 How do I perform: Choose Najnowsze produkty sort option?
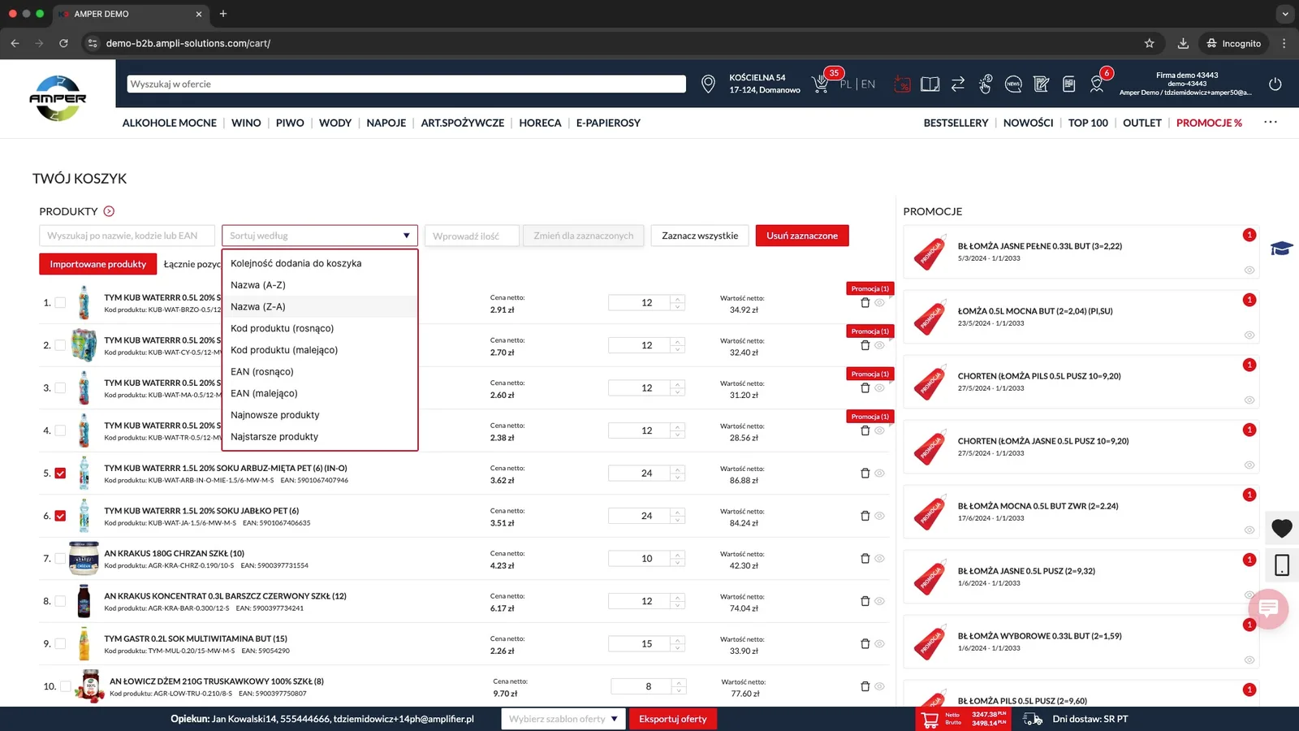pyautogui.click(x=320, y=415)
